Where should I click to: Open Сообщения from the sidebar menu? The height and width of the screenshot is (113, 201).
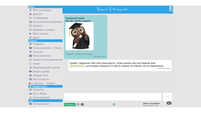click(40, 18)
